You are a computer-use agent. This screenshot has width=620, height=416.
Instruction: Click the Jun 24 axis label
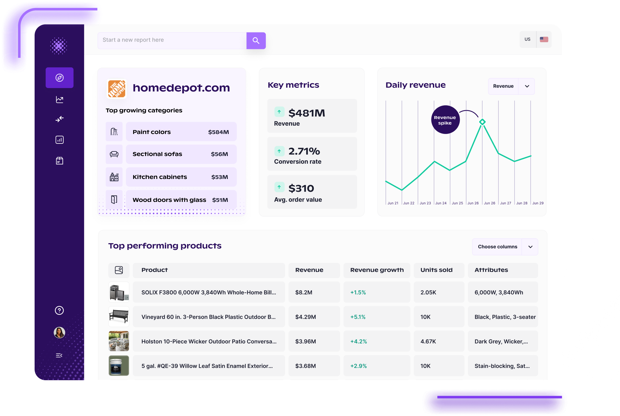pos(441,203)
